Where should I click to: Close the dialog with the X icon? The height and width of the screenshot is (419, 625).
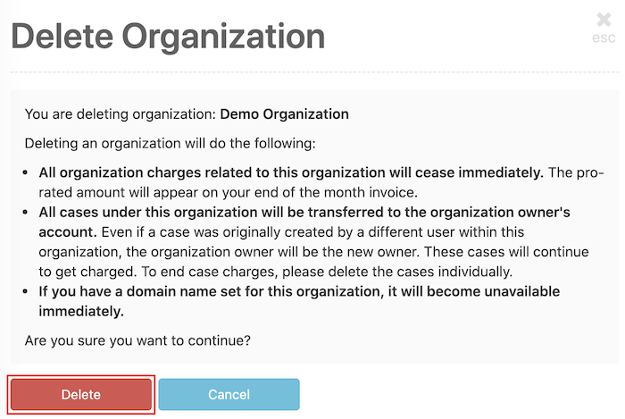tap(604, 21)
